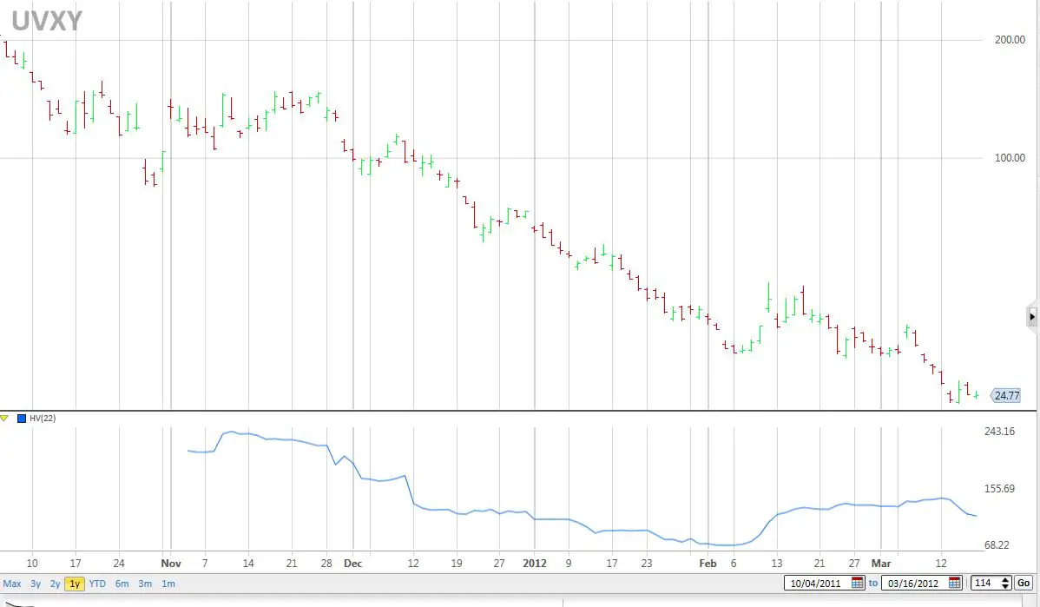
Task: Click the Nov label on time axis
Action: (171, 564)
